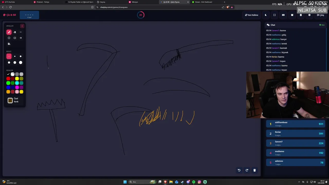Select the pencil drawing tool
This screenshot has width=329, height=185.
coord(9,32)
